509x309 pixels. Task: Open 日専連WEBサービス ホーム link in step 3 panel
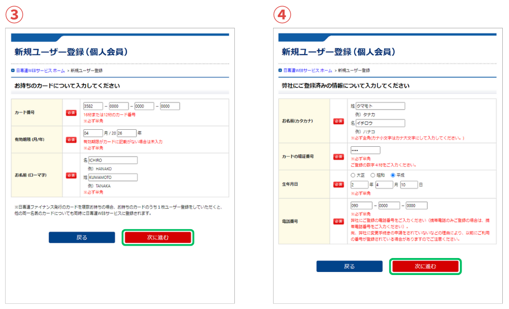tap(41, 70)
